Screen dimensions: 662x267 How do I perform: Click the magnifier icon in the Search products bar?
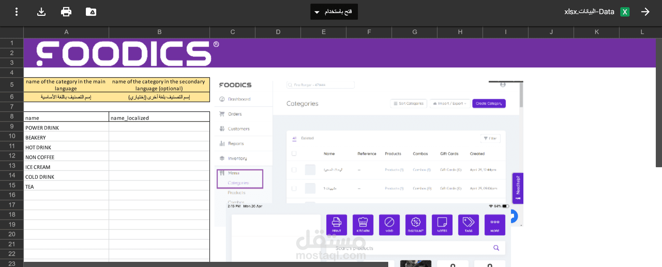(x=496, y=248)
